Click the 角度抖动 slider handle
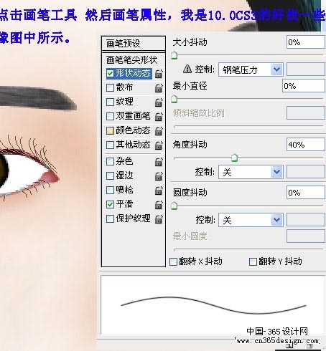 (234, 158)
